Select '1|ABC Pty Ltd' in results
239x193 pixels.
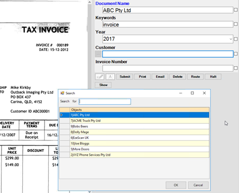[139, 115]
